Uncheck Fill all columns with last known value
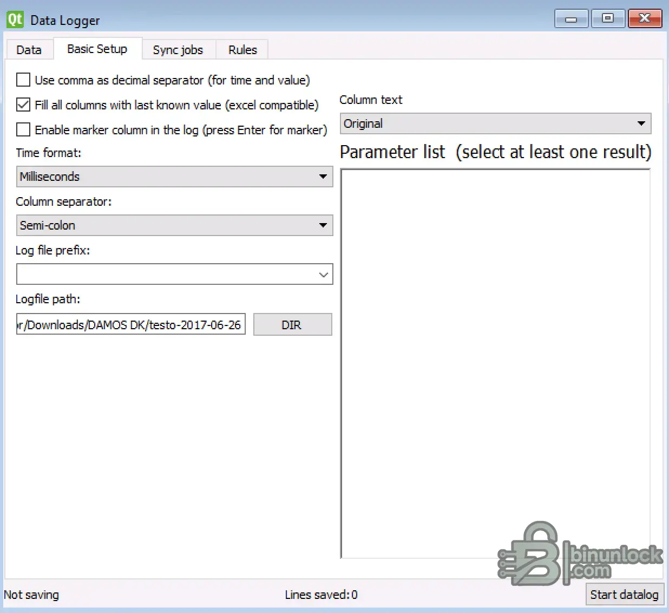 (x=23, y=105)
